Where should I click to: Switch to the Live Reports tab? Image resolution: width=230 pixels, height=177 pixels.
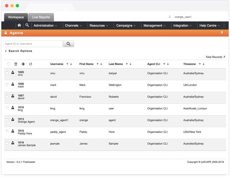(x=41, y=17)
